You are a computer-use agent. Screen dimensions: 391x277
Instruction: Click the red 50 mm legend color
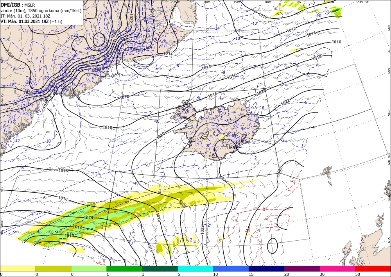[x=373, y=268]
